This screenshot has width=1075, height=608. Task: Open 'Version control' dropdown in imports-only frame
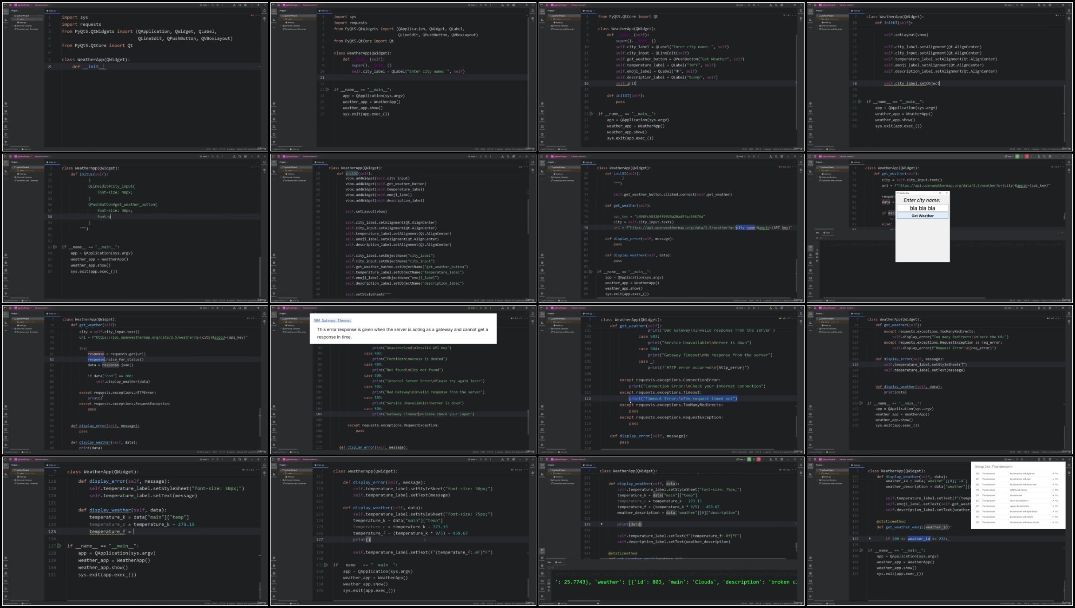[43, 5]
